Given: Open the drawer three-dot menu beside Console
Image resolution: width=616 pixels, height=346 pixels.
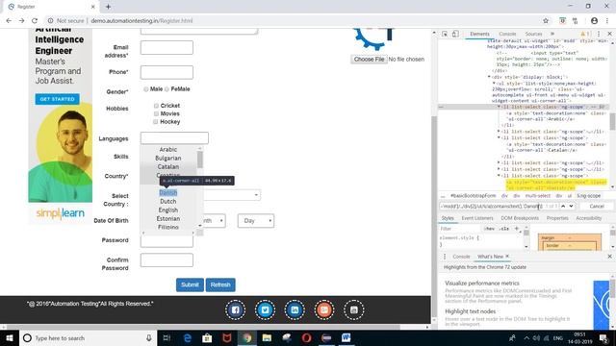Looking at the screenshot, I should click(445, 257).
